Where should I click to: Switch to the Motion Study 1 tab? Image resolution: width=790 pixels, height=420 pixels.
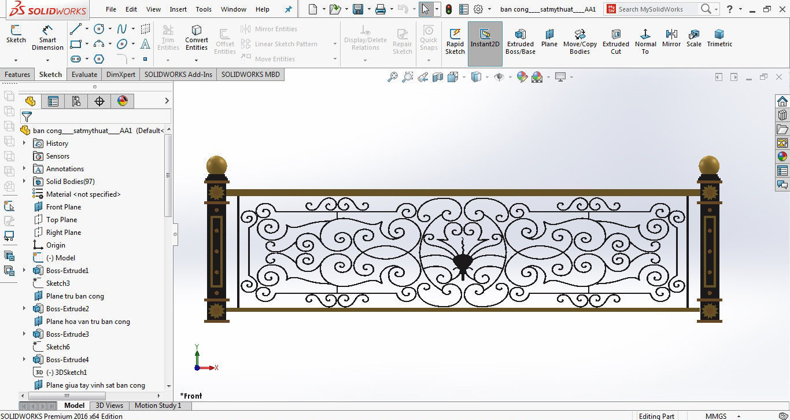[158, 406]
